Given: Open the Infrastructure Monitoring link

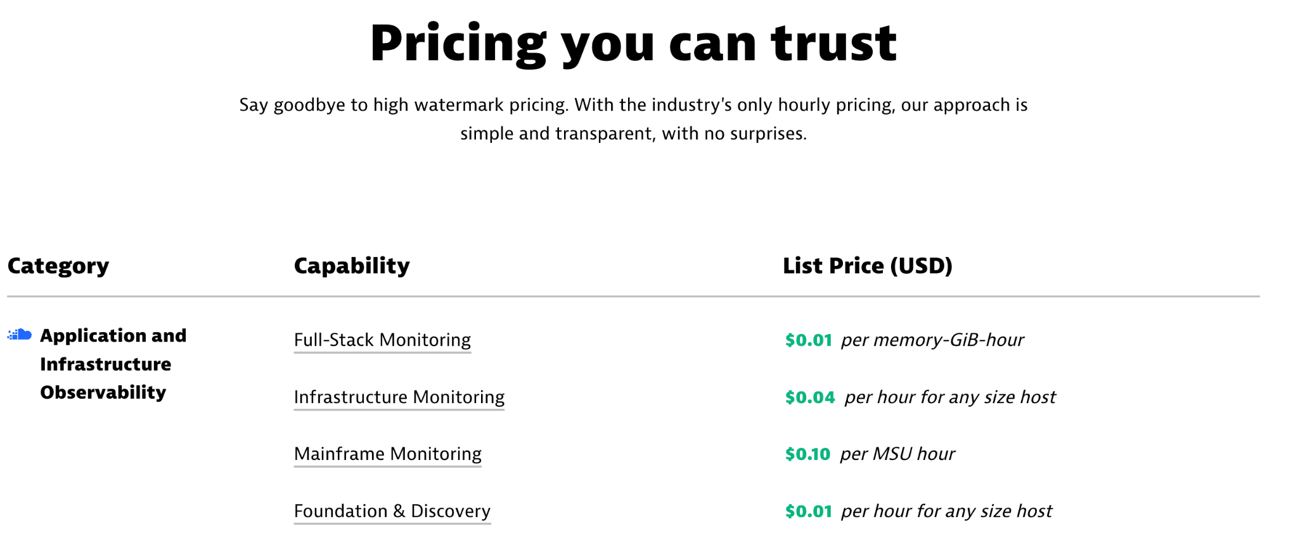Looking at the screenshot, I should coord(399,397).
